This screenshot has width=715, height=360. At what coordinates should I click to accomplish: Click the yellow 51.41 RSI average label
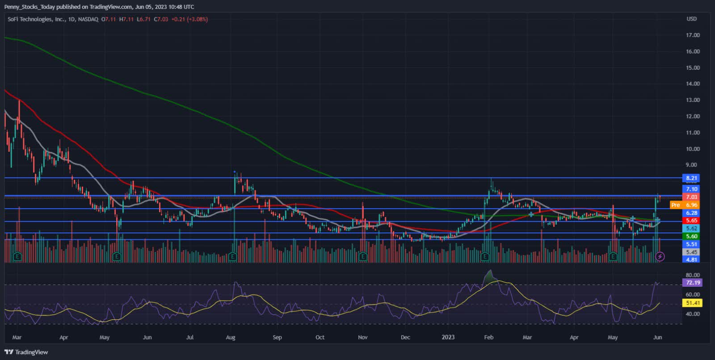tap(693, 303)
